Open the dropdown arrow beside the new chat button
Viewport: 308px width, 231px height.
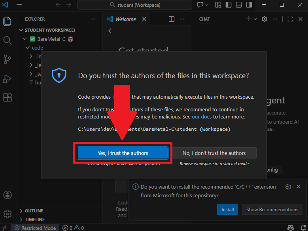point(255,19)
